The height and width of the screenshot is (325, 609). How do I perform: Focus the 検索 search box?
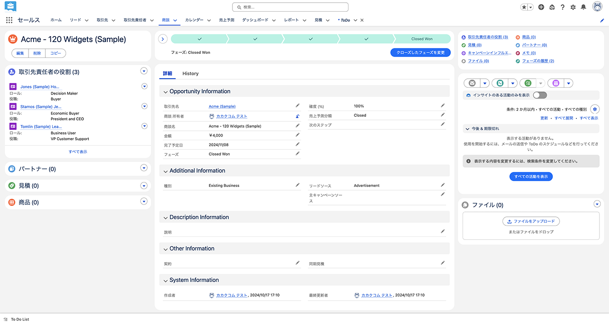pos(290,7)
